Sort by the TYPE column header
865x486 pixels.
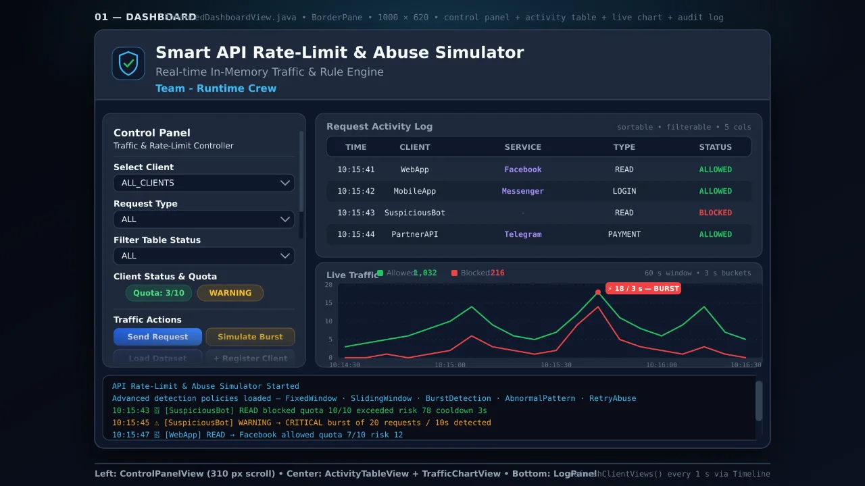tap(624, 147)
